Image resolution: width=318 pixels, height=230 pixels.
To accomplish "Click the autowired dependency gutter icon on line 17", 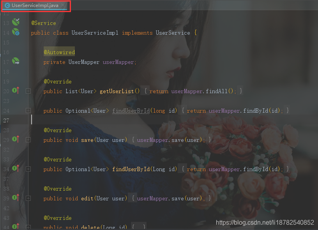I will coord(16,61).
